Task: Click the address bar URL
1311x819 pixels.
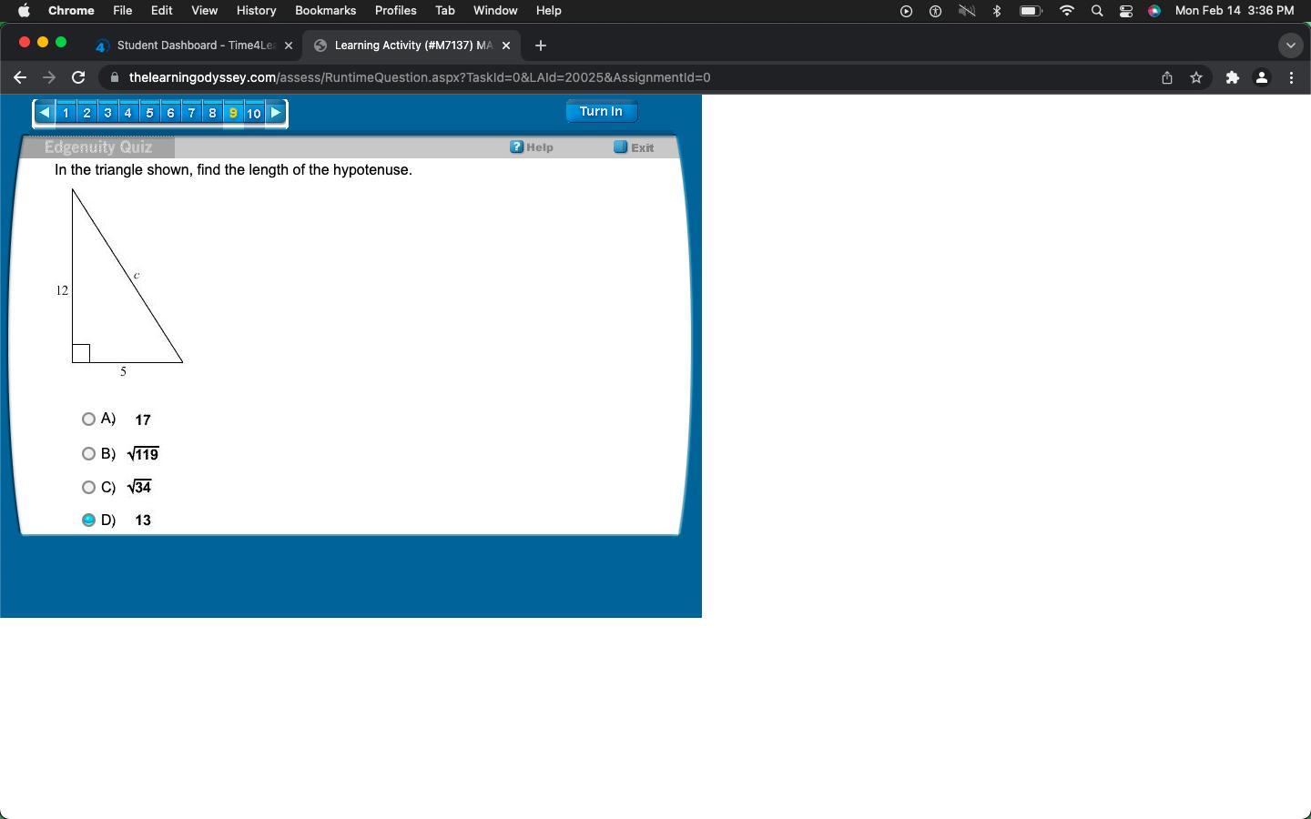Action: pyautogui.click(x=420, y=77)
